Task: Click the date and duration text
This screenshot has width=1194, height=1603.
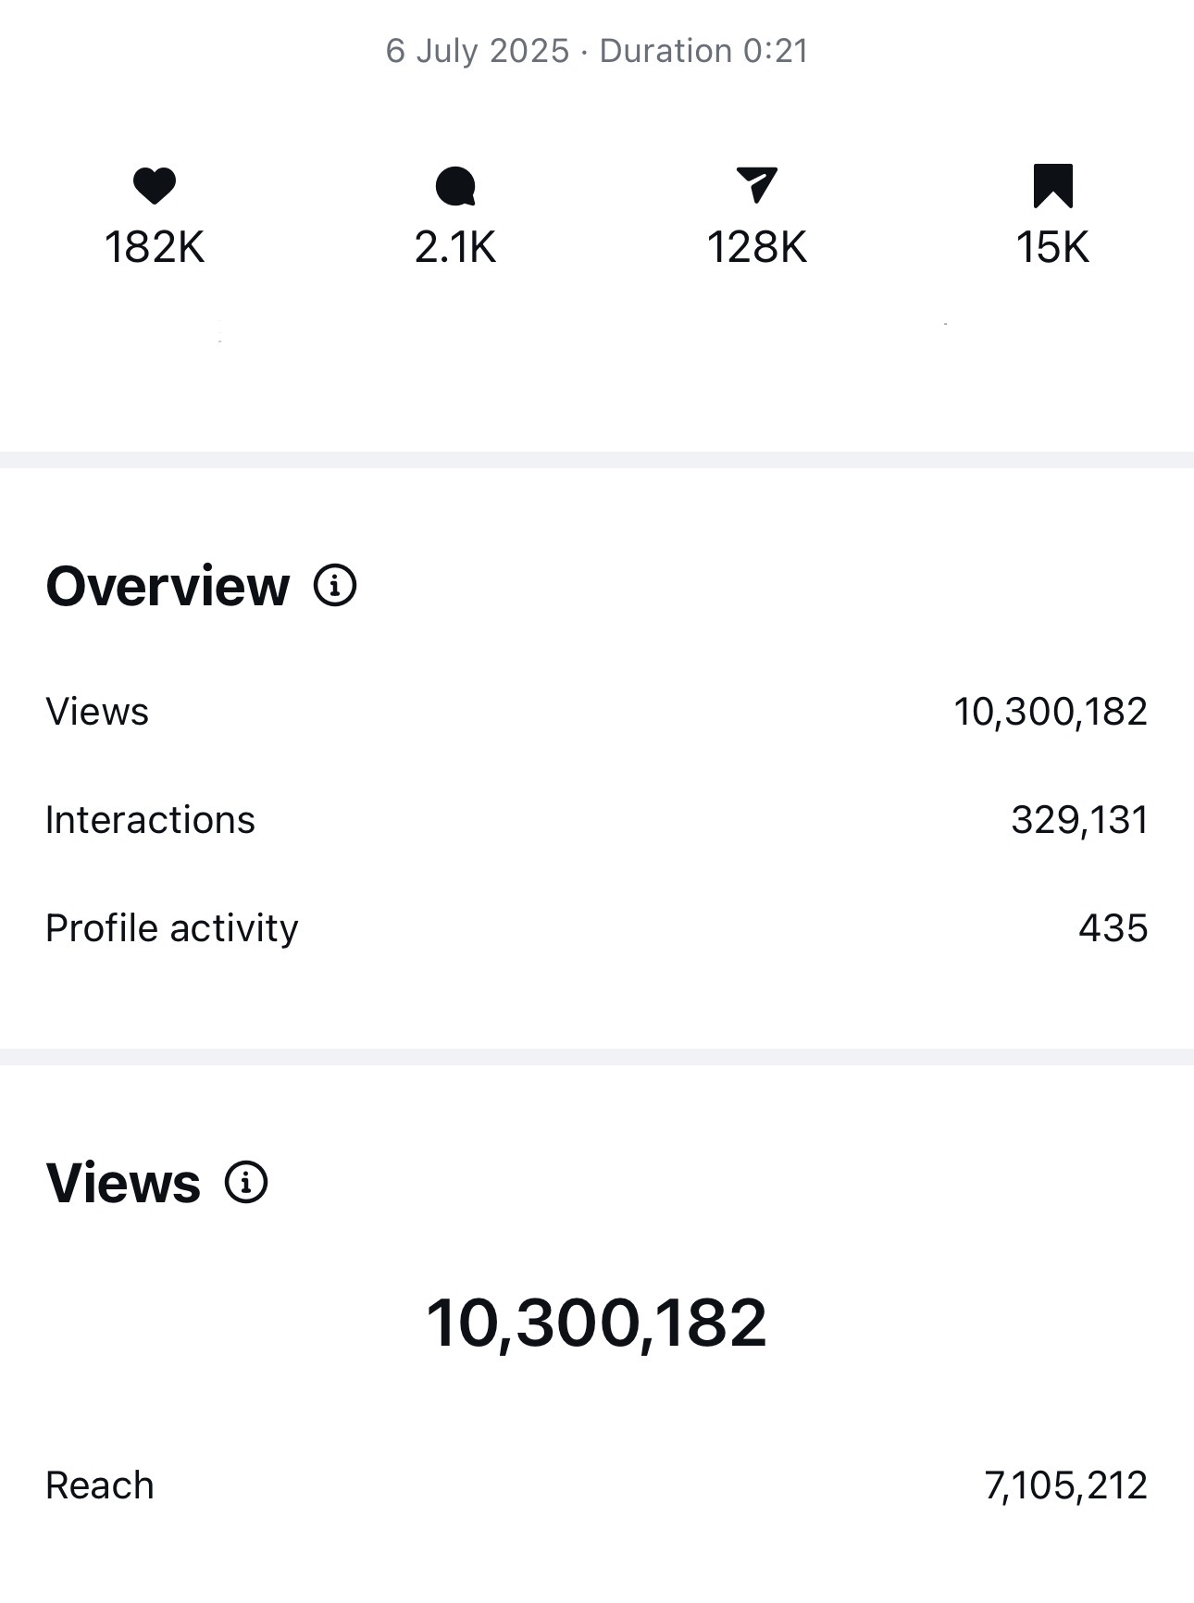Action: tap(597, 51)
